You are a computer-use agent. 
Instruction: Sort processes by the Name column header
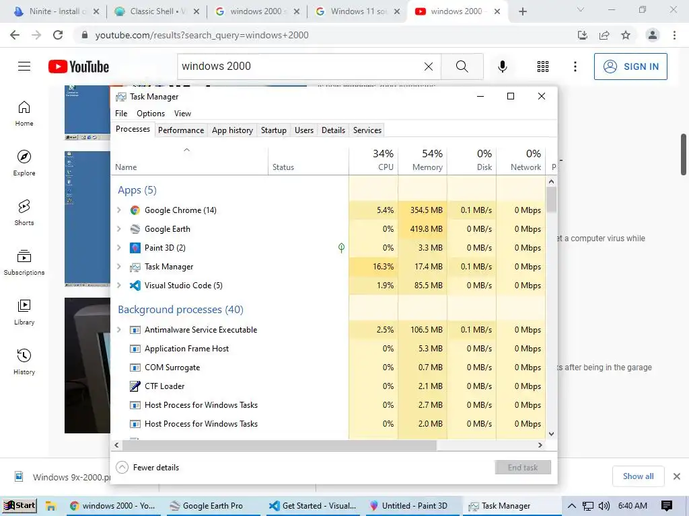[189, 160]
